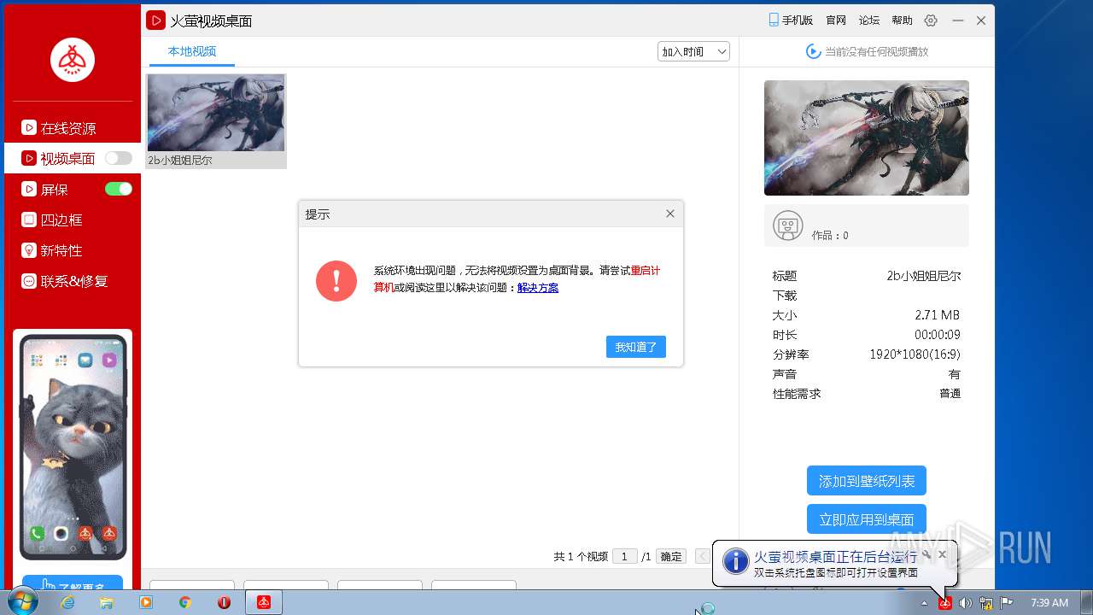Click the 联系&修复 chat bubble icon

29,281
